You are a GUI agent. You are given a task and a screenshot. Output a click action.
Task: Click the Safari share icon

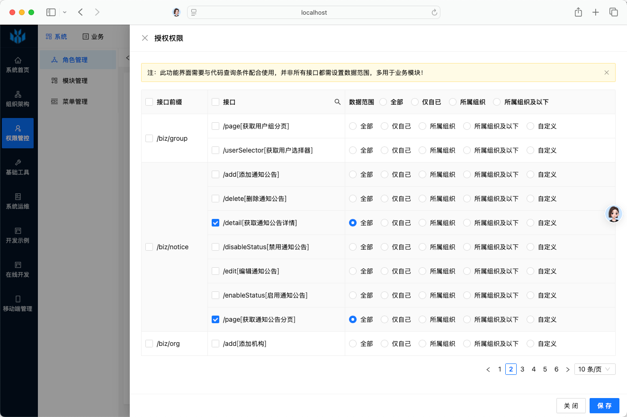[578, 12]
